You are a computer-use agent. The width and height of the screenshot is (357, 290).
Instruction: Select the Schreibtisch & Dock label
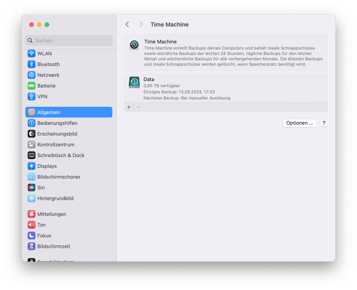61,155
